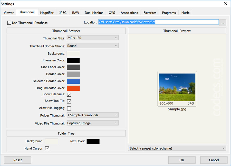Switch to the Favorites tab
Screen dimensions: 231x166
(x=150, y=13)
